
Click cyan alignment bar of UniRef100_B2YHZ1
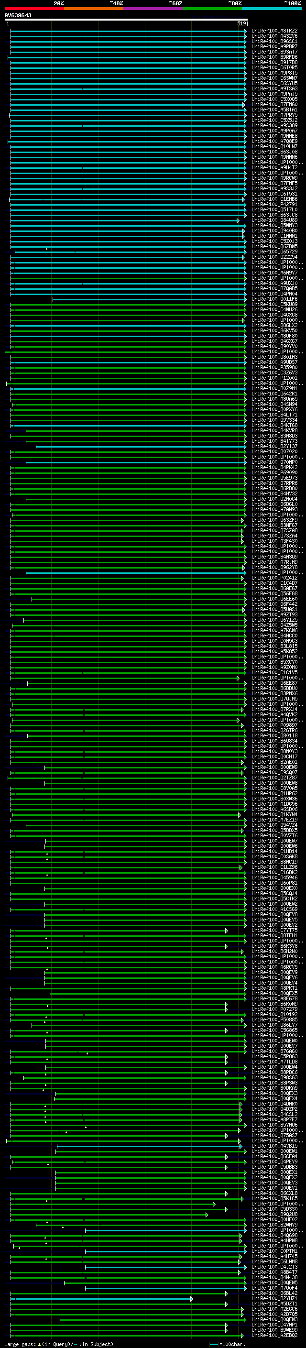click(x=102, y=1299)
